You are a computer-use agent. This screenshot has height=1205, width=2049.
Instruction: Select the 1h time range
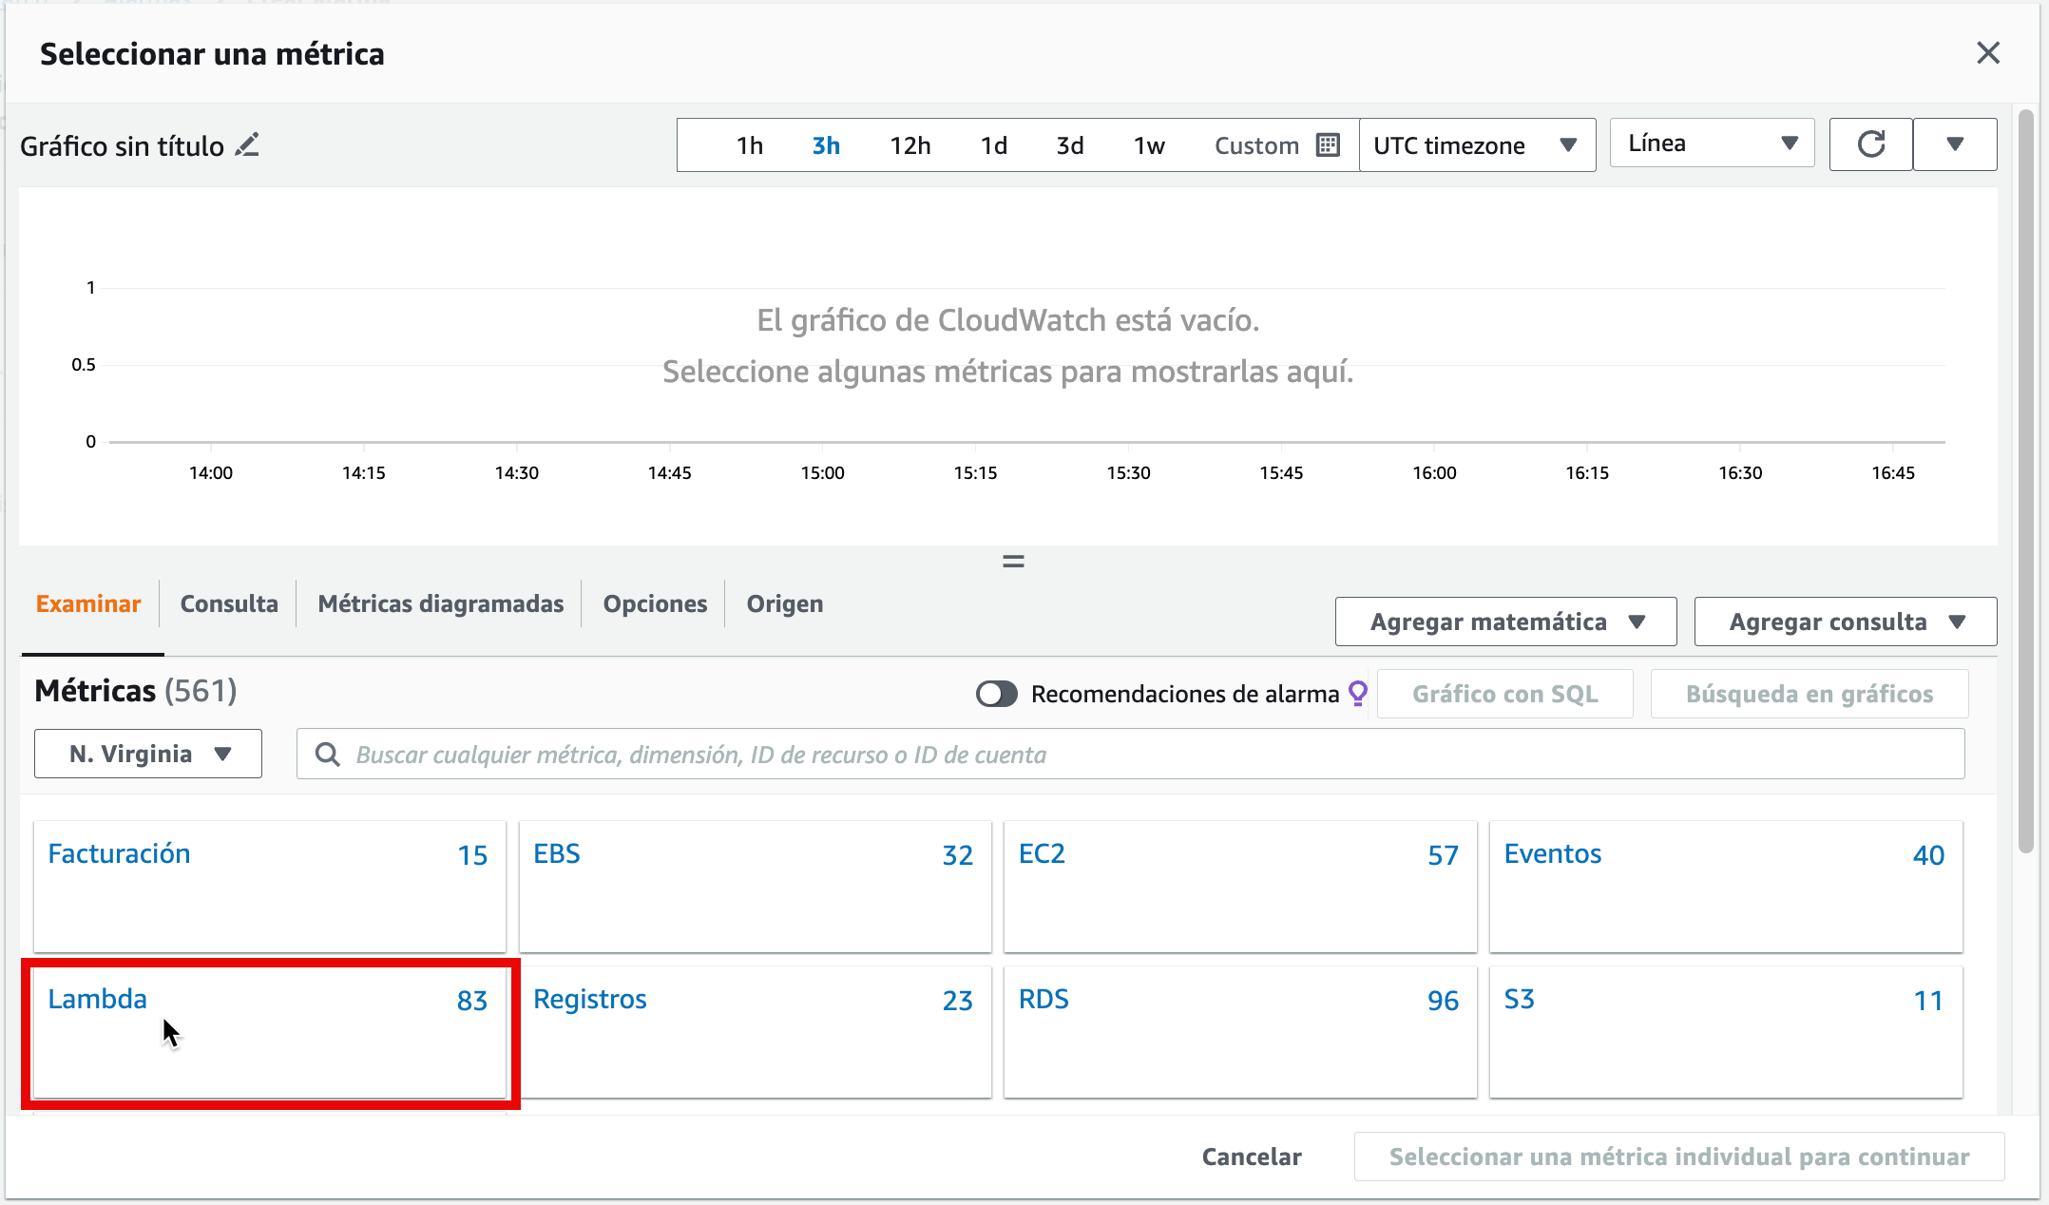point(749,145)
